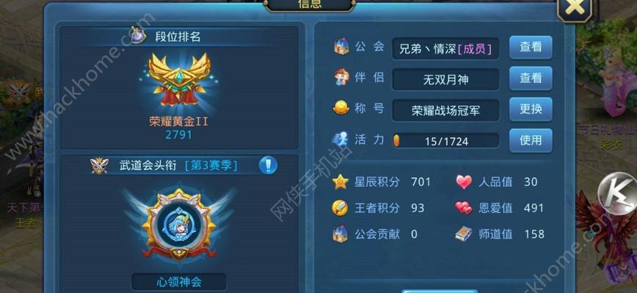Close the 信息 panel with X button
The image size is (637, 293).
click(x=574, y=8)
